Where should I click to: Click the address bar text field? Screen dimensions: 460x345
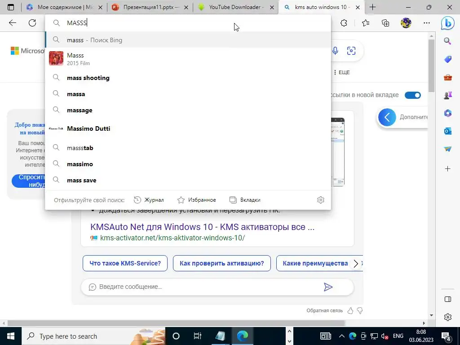[x=188, y=23]
